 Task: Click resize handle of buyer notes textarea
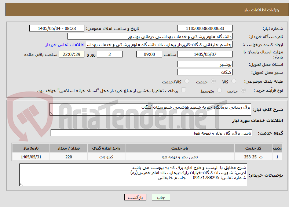(x=21, y=184)
